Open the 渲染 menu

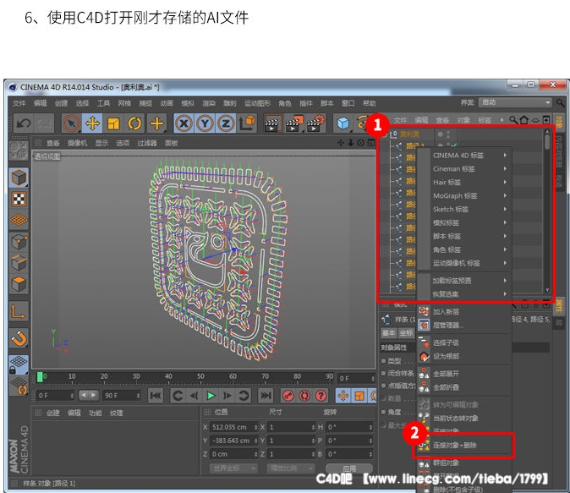209,103
